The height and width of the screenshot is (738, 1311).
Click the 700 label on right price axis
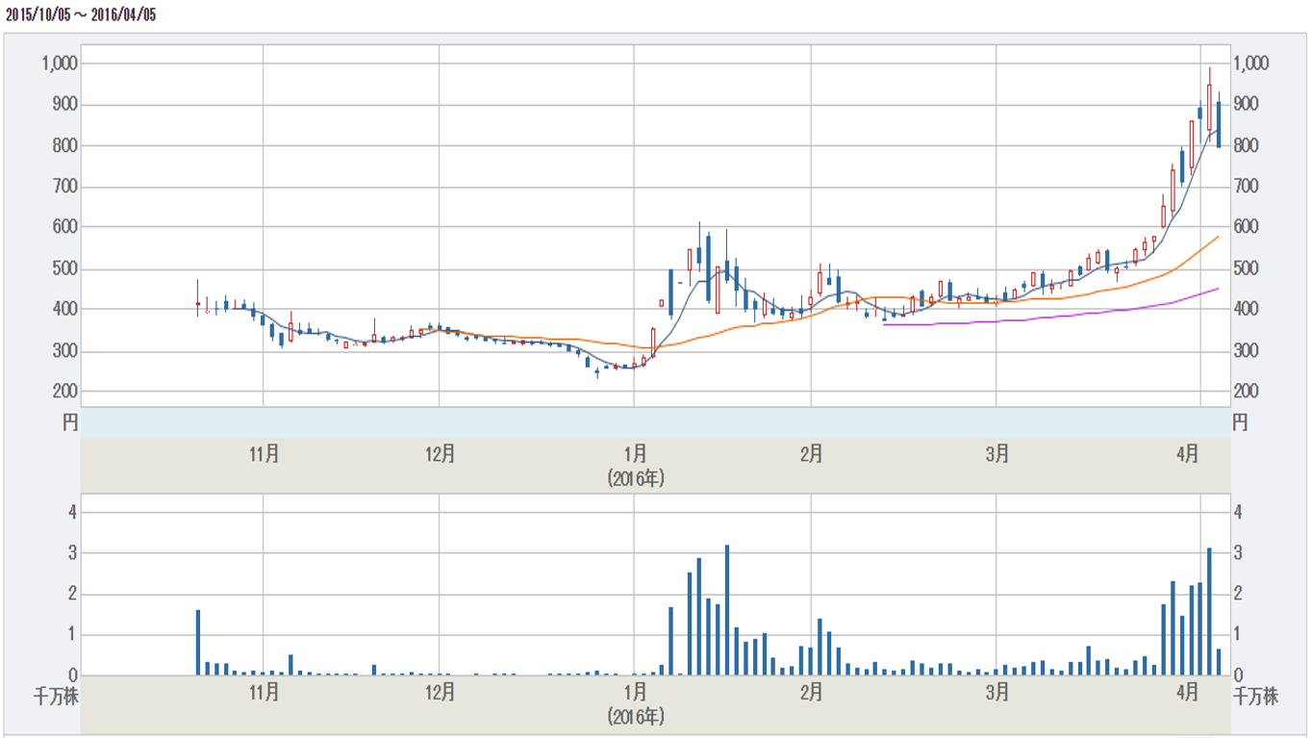pyautogui.click(x=1248, y=186)
